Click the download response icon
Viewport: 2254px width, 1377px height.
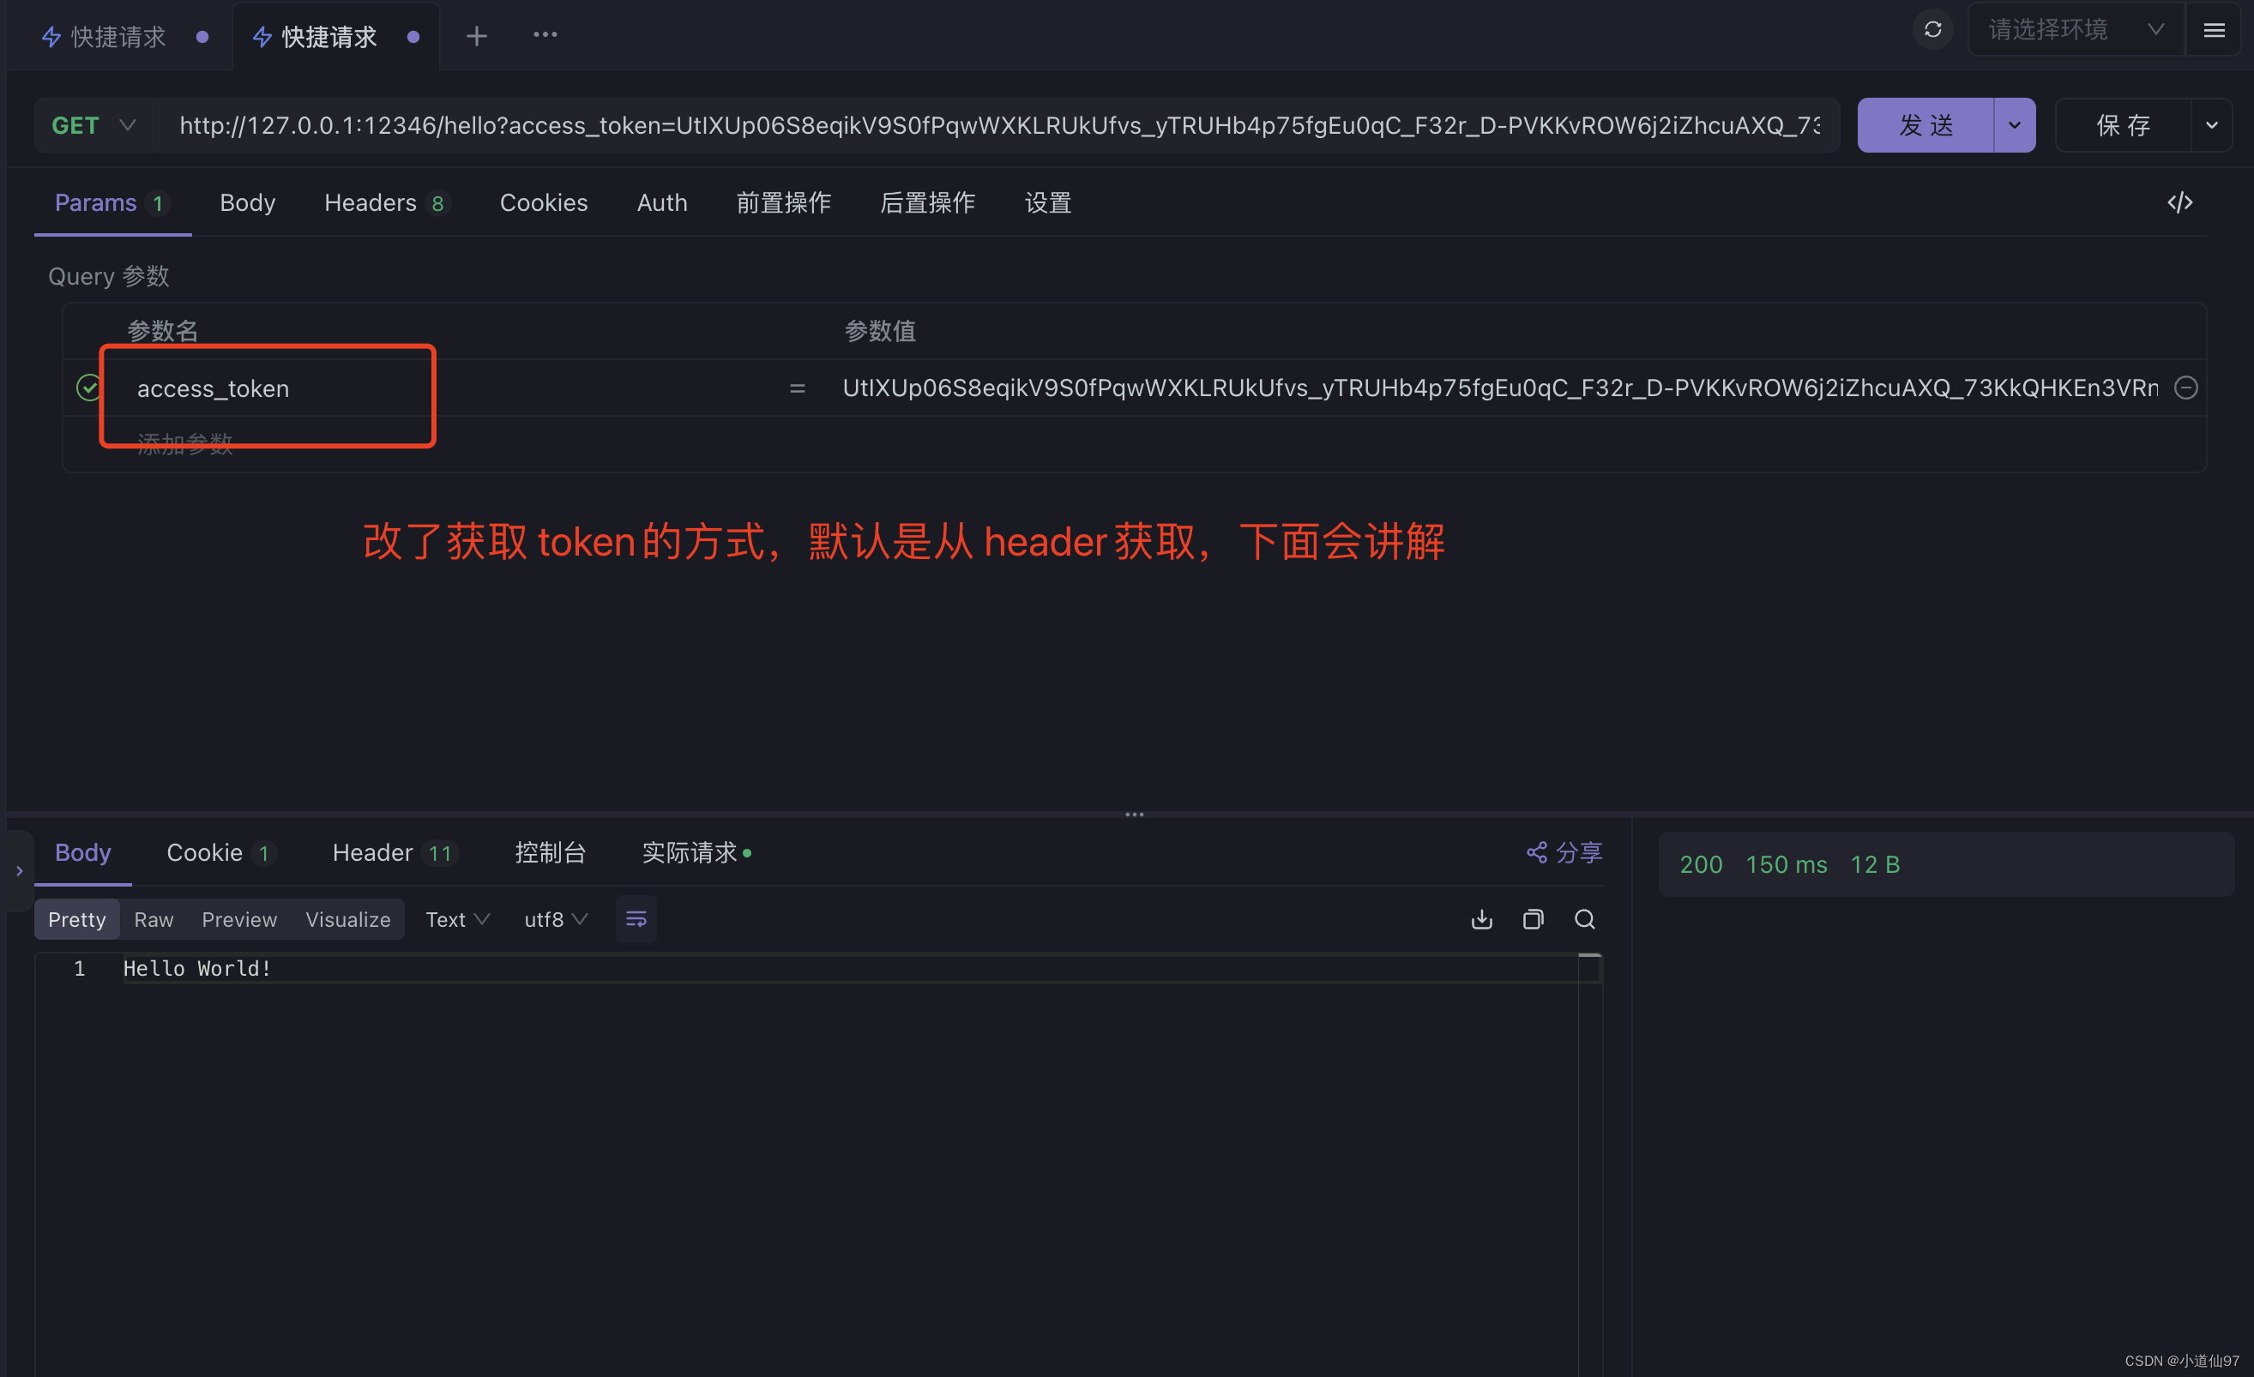(x=1481, y=919)
